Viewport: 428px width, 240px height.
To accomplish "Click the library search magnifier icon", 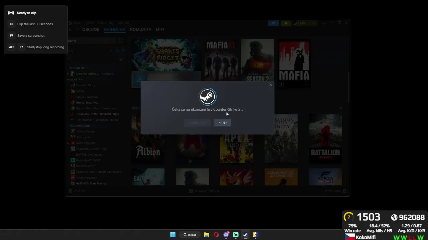I will point(70,59).
